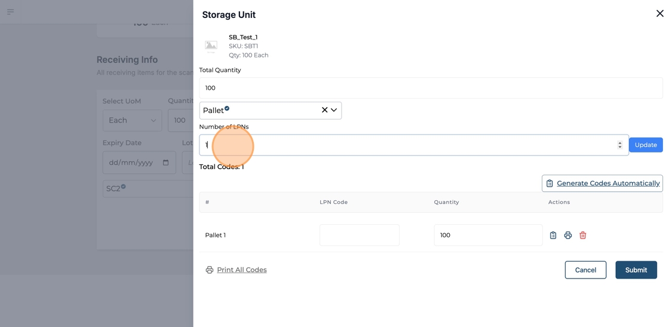Click the SB_Test_1 product image thumbnail
Screen dimensions: 669x327
tap(211, 46)
